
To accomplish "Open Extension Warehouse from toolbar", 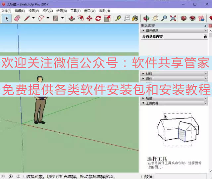I will point(192,18).
